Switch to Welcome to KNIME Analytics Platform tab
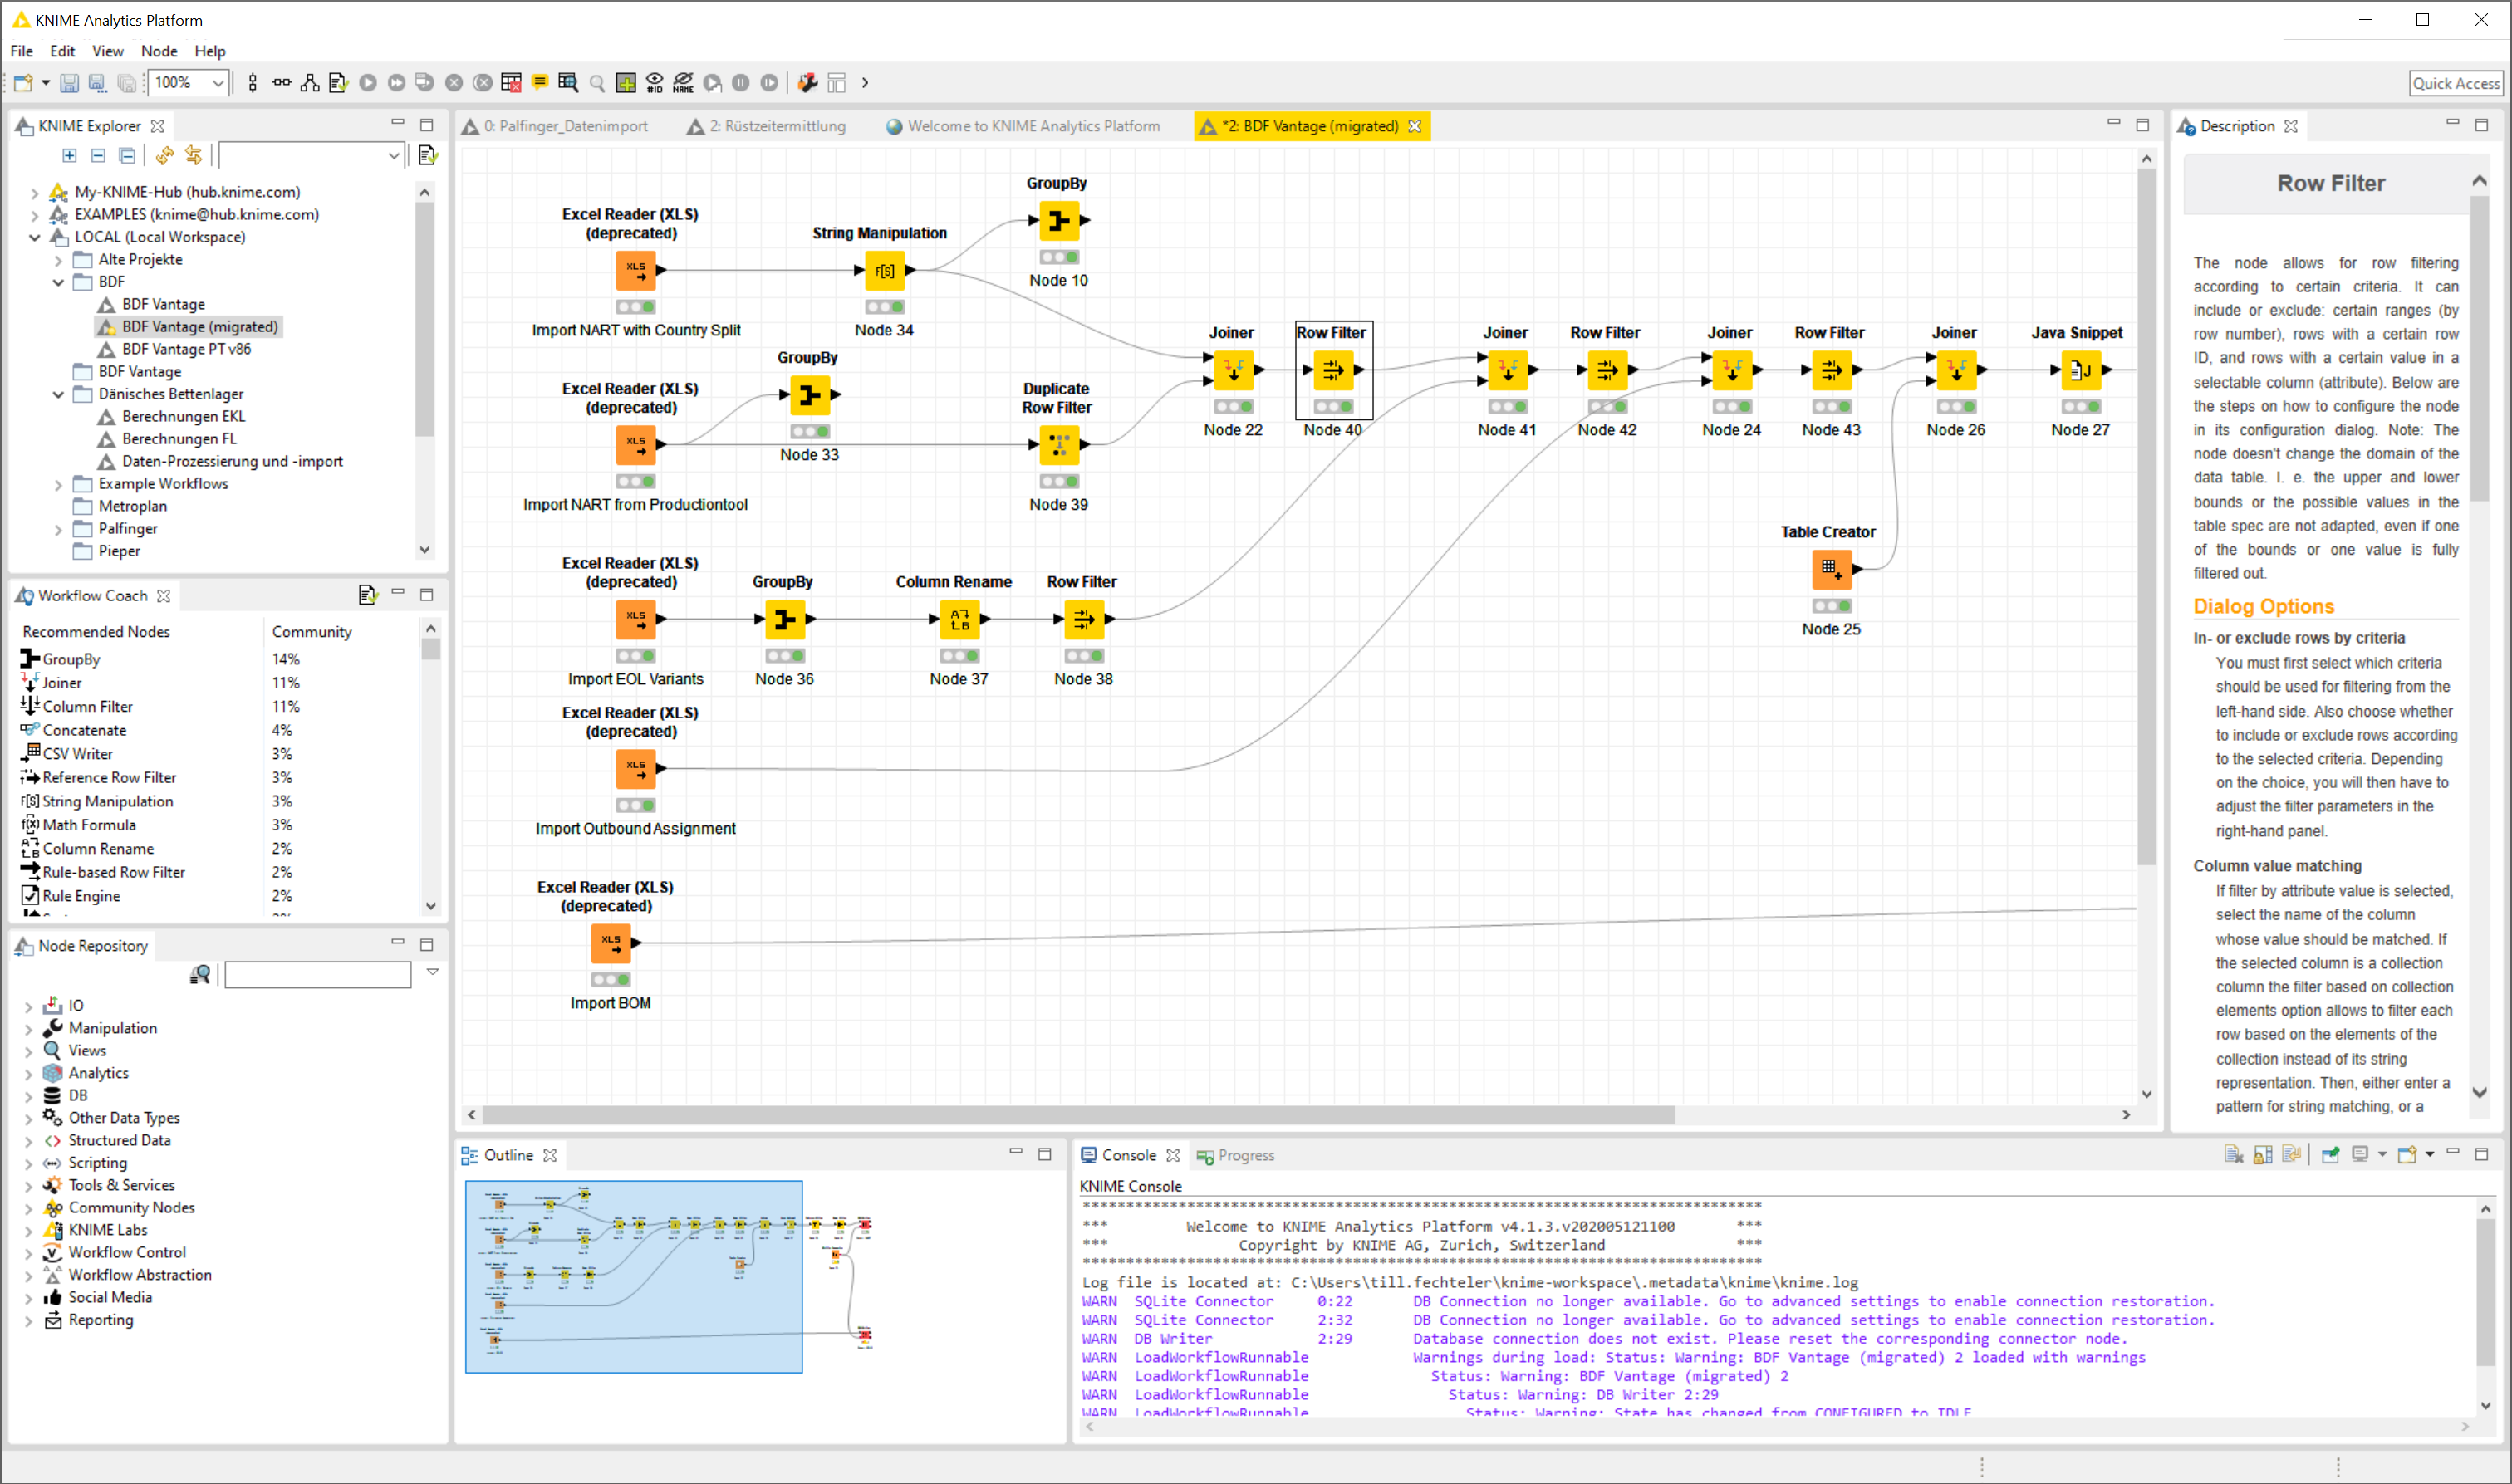This screenshot has height=1484, width=2512. [1023, 126]
